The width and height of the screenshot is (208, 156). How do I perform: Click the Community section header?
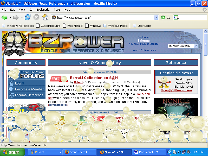point(26,62)
